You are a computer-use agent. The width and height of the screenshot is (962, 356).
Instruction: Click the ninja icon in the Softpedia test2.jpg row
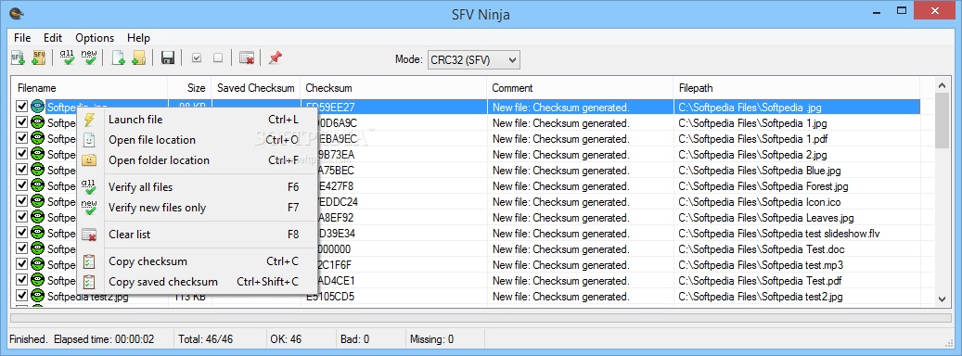37,297
